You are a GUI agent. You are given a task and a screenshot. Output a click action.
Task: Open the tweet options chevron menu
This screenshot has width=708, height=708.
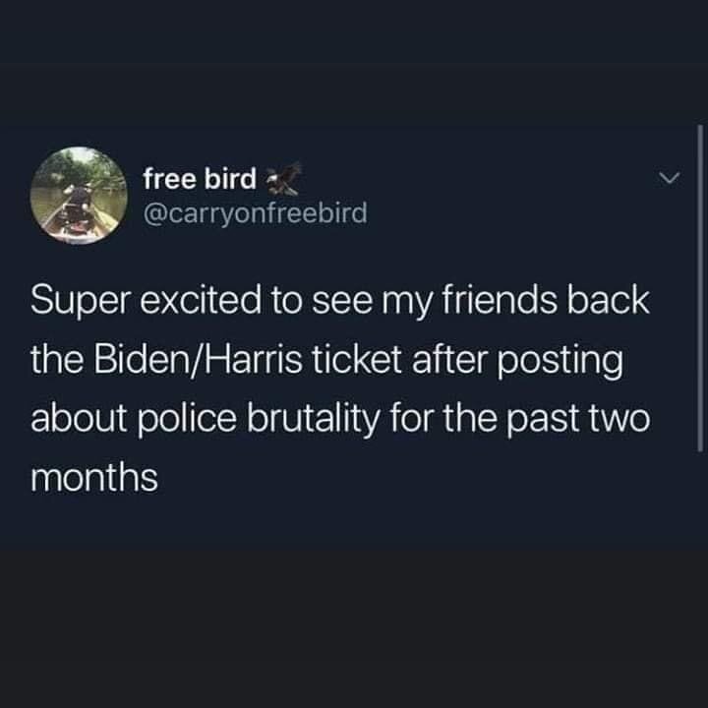[669, 178]
